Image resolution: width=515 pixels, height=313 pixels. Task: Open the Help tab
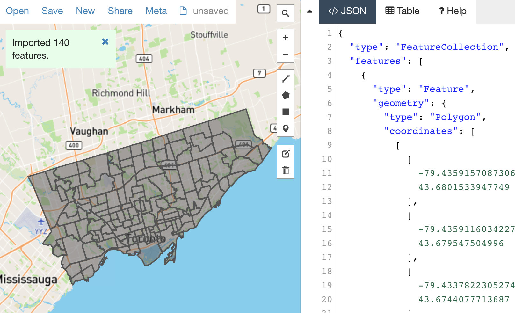pos(452,11)
